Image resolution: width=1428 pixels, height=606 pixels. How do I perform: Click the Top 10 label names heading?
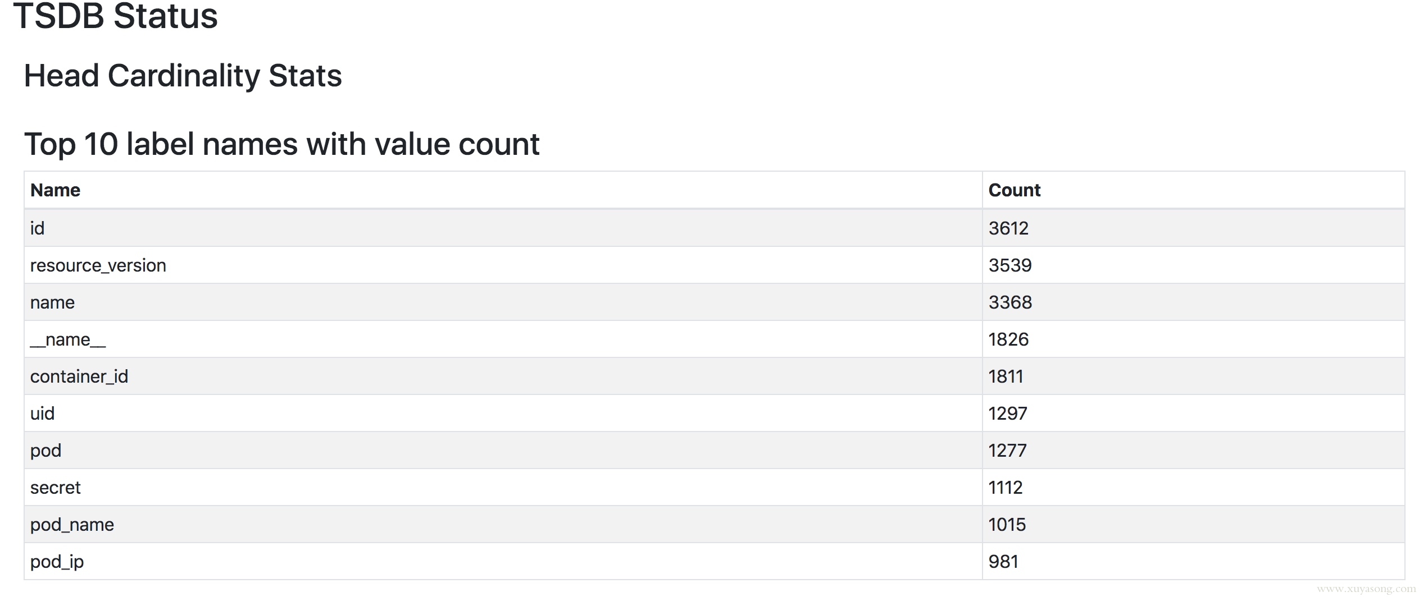(x=281, y=144)
